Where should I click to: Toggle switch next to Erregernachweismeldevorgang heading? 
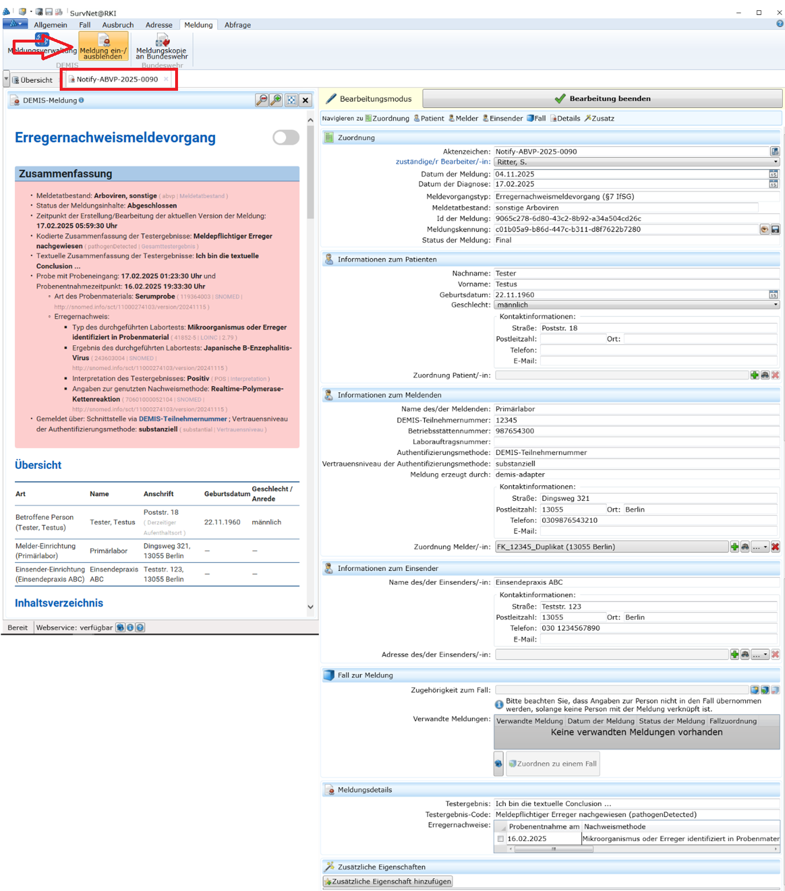[286, 137]
